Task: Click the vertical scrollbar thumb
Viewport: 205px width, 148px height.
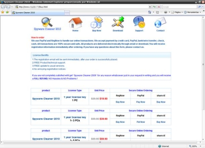Action: (x=203, y=64)
